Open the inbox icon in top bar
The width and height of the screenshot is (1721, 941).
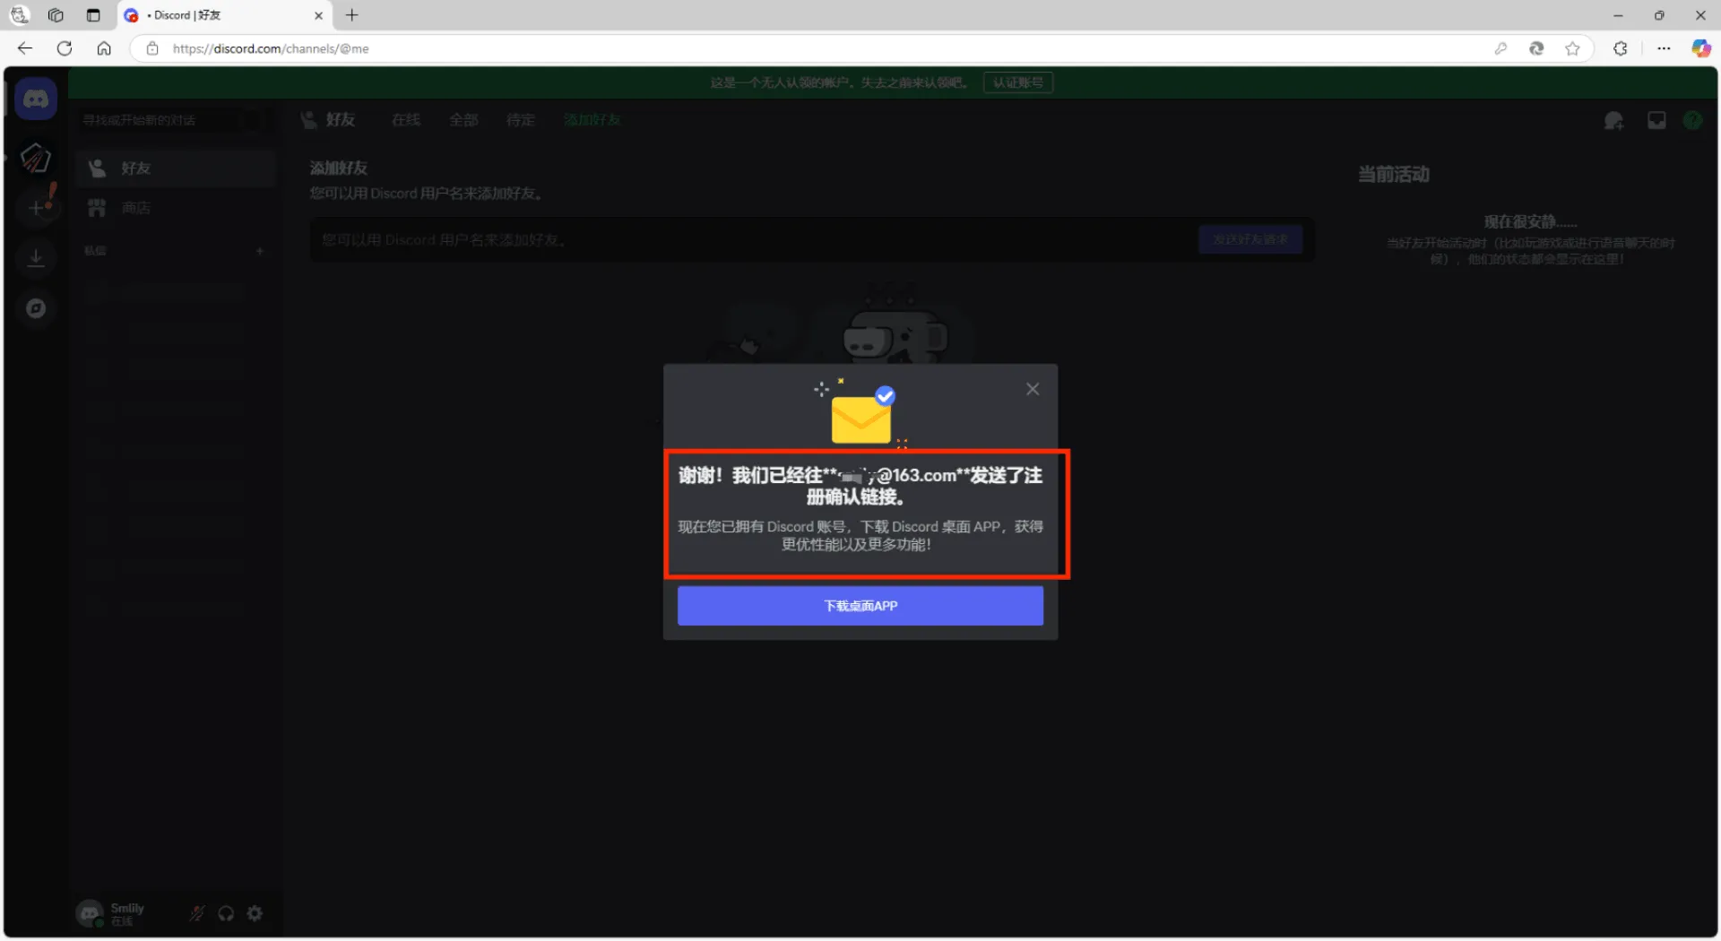1656,120
